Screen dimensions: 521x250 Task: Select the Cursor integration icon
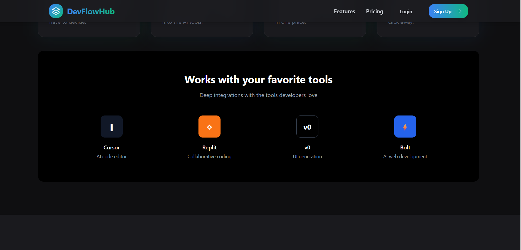coord(112,127)
